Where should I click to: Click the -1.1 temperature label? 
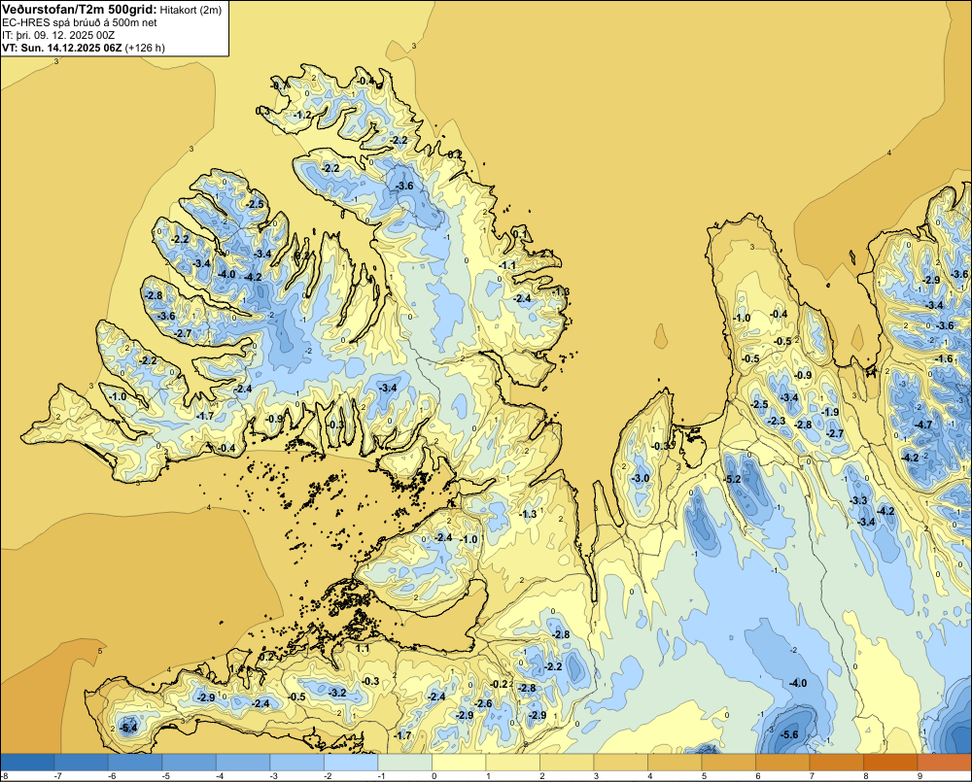tap(507, 265)
